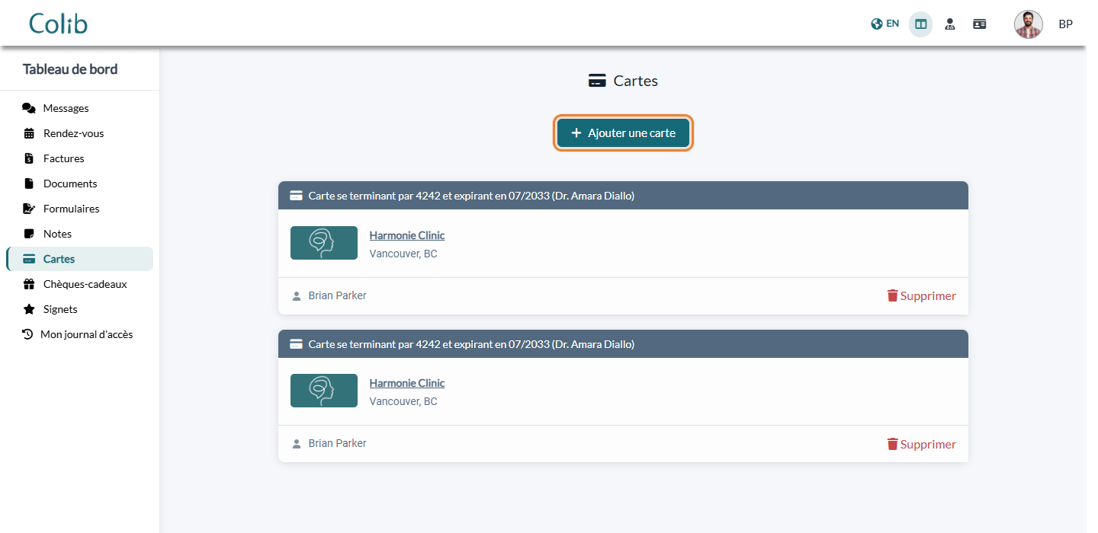Screen dimensions: 1098x533
Task: Select the first card's 4242 header text
Action: 471,196
